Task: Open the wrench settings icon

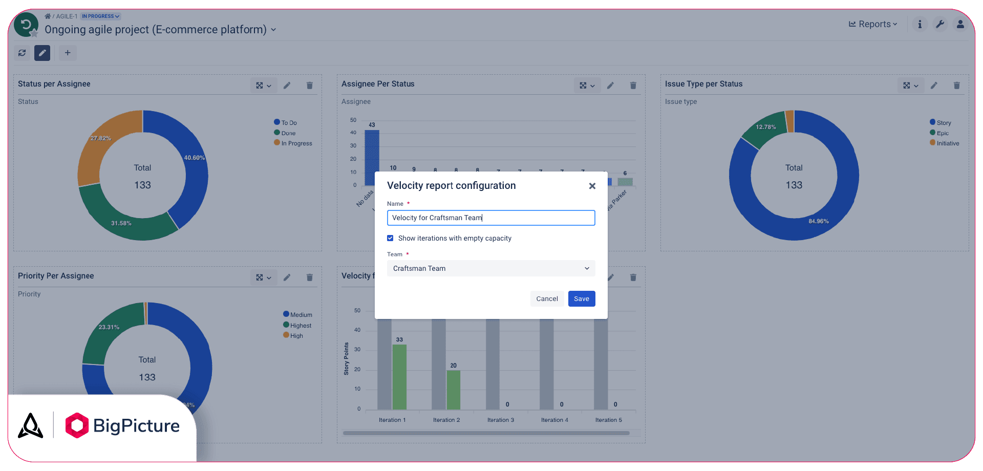Action: pyautogui.click(x=940, y=24)
